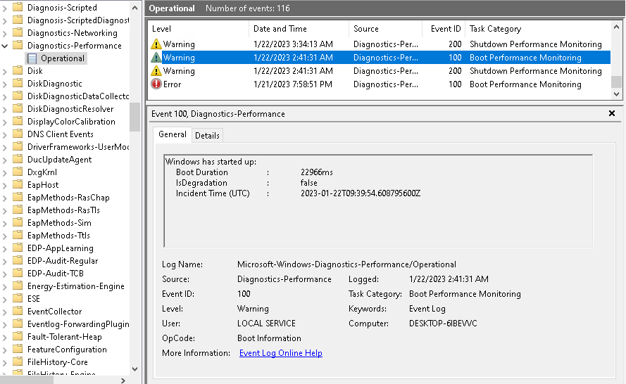This screenshot has height=384, width=626.
Task: Click the warning icon on the 3:34:13 AM event
Action: tap(156, 44)
